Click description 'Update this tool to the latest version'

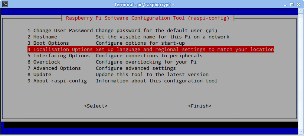pos(152,74)
